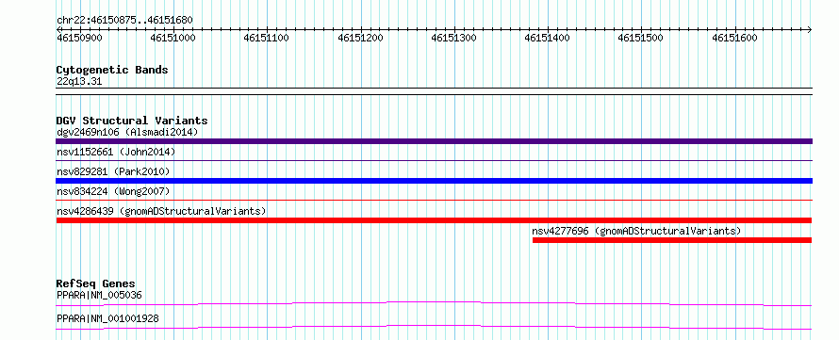The image size is (839, 340).
Task: Open the nsv4277696 (gnomADStructuralVariants) label
Action: coord(636,231)
